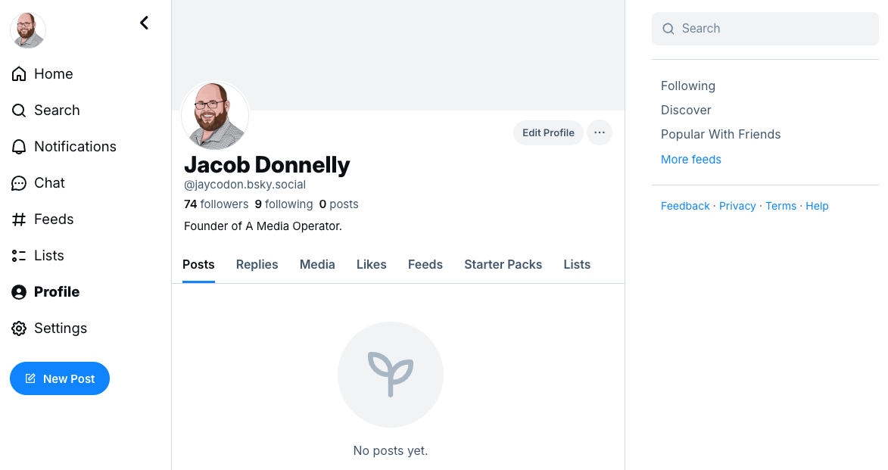Open the Lists icon in sidebar

point(19,256)
